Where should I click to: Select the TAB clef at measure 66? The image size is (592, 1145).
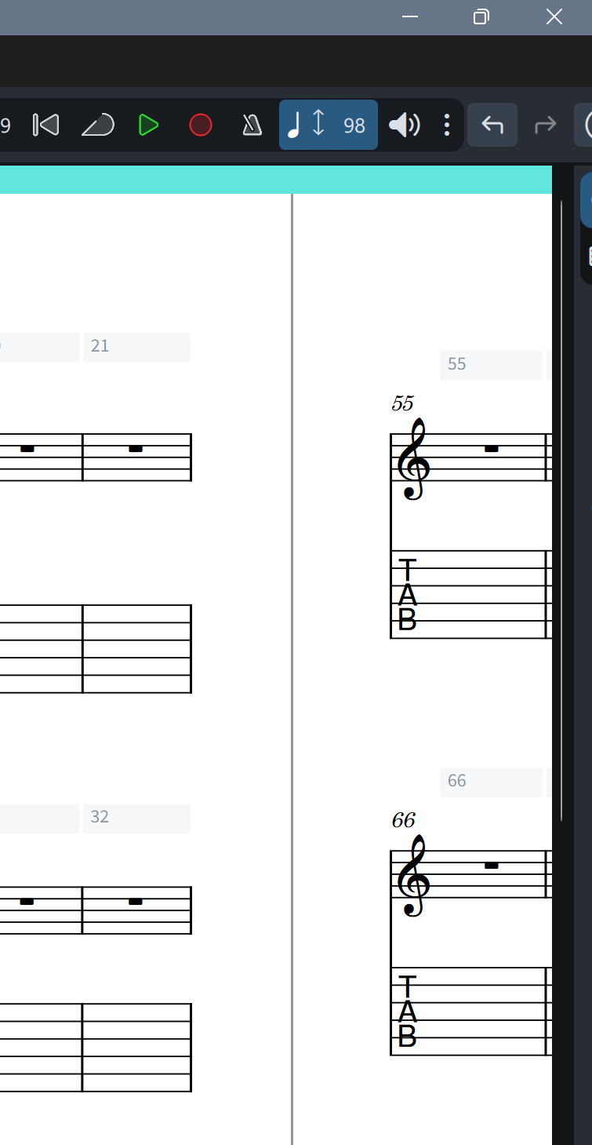[x=407, y=1012]
